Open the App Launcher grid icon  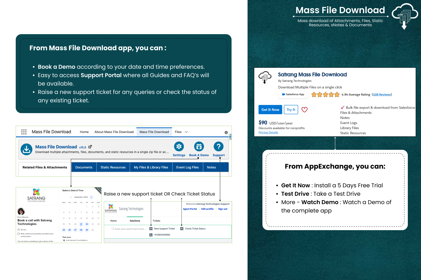(x=24, y=132)
